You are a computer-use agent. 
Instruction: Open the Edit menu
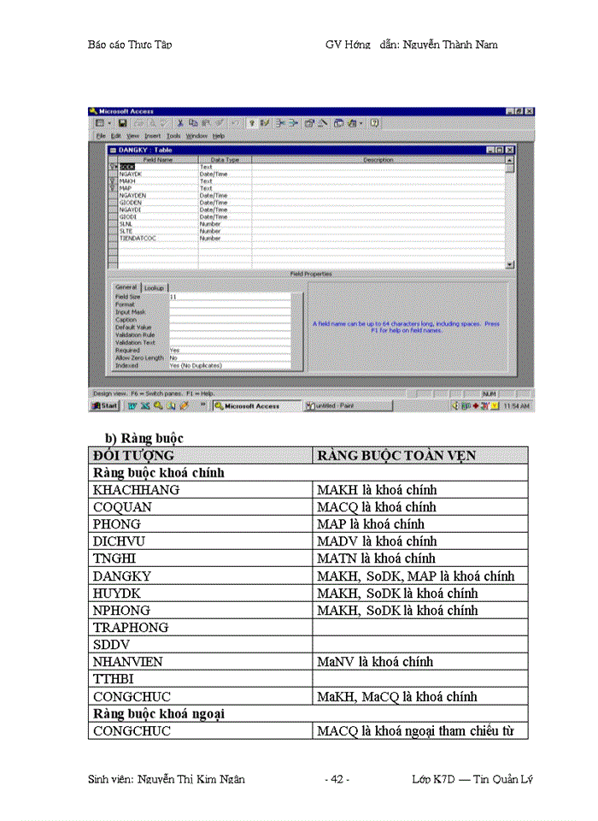115,136
